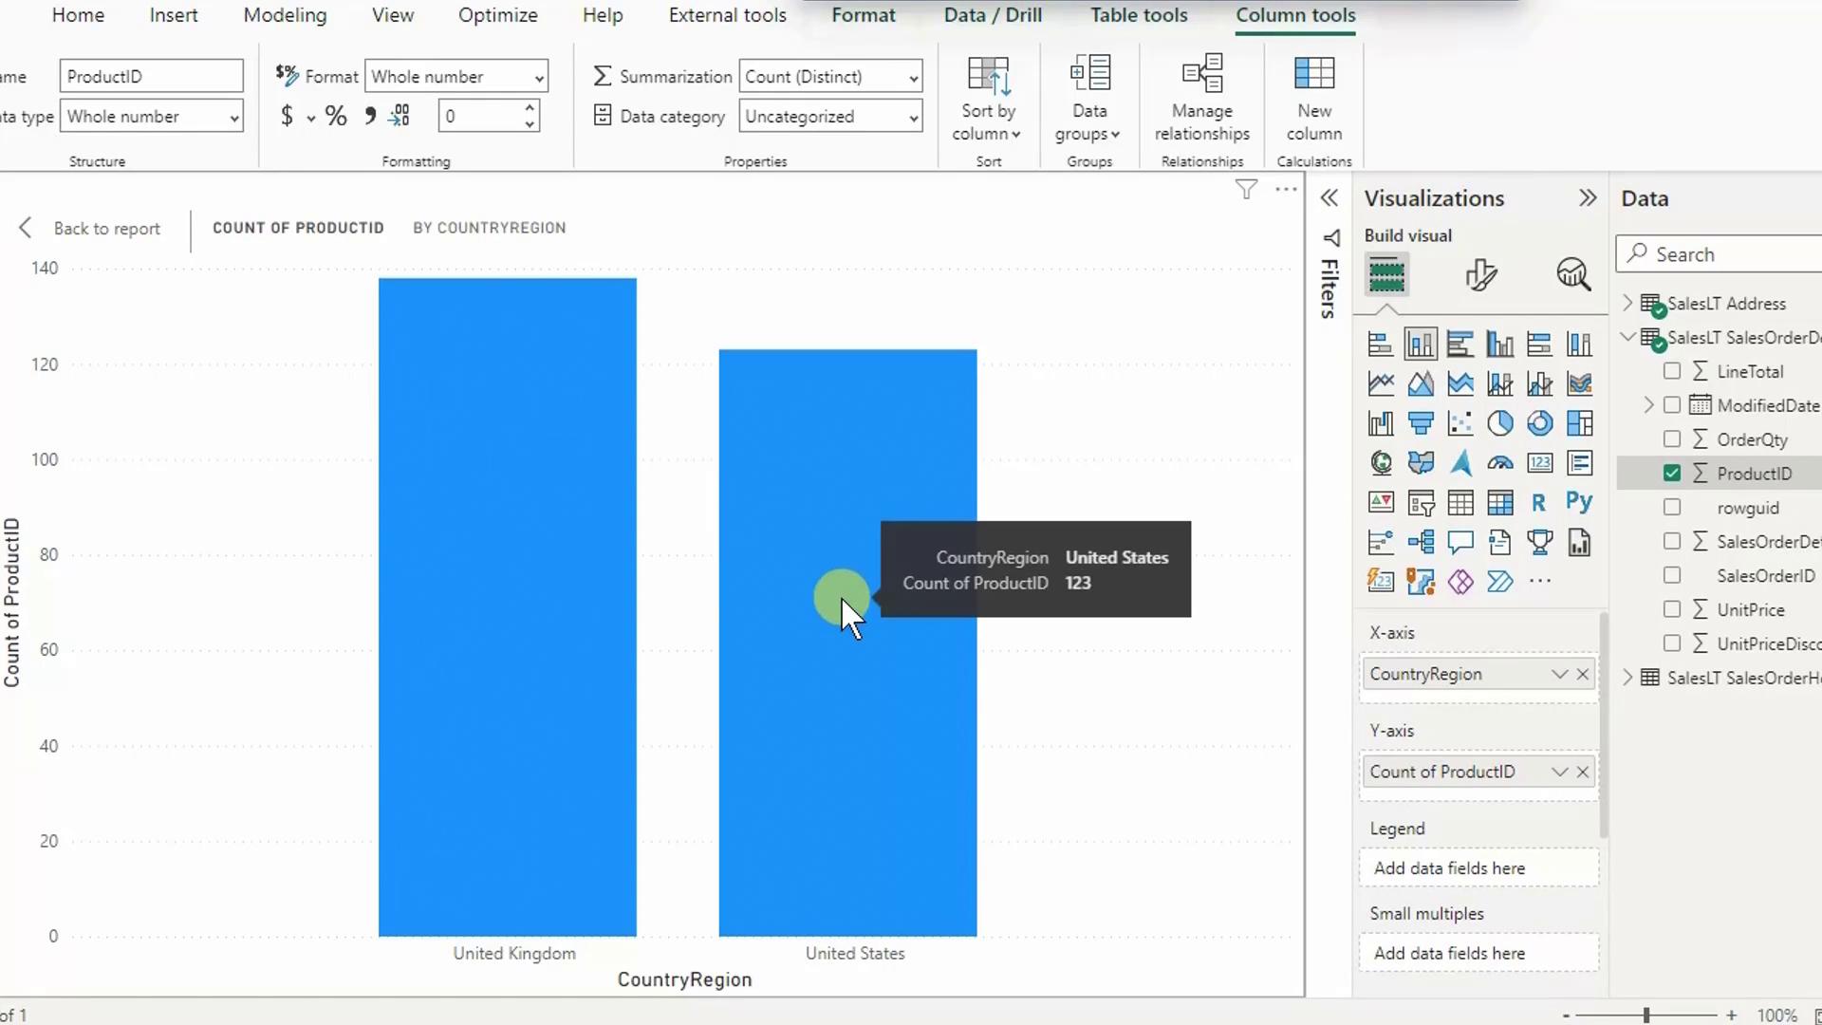Remove CountryRegion from X-axis
This screenshot has width=1822, height=1025.
tap(1583, 674)
